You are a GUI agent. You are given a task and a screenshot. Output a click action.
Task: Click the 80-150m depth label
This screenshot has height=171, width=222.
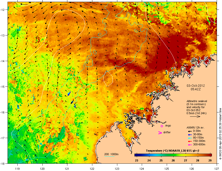198,138
